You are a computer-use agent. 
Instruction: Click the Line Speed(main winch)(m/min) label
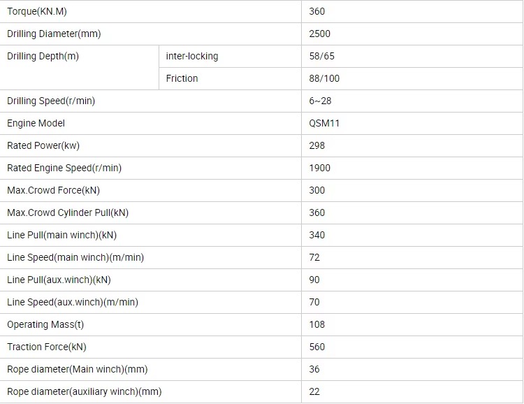click(x=75, y=257)
